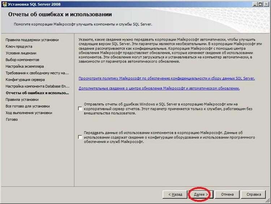The width and height of the screenshot is (271, 204).
Task: Select the Правила поддержки установки step
Action: pos(32,40)
